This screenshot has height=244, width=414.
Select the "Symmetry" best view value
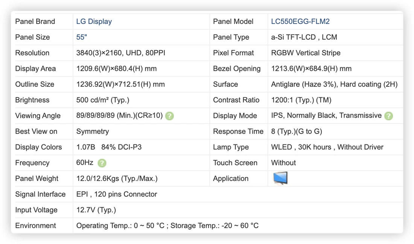tap(93, 131)
